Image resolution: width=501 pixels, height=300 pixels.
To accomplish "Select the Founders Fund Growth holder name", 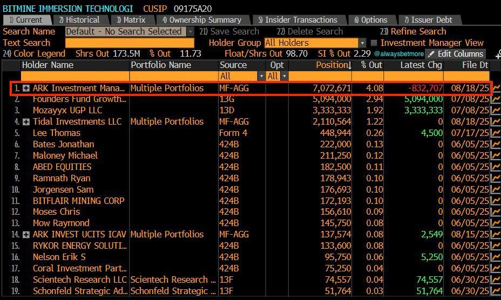I will (x=79, y=99).
